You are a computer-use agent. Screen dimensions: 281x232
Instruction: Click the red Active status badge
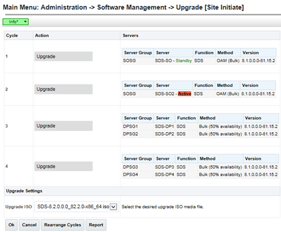click(184, 94)
